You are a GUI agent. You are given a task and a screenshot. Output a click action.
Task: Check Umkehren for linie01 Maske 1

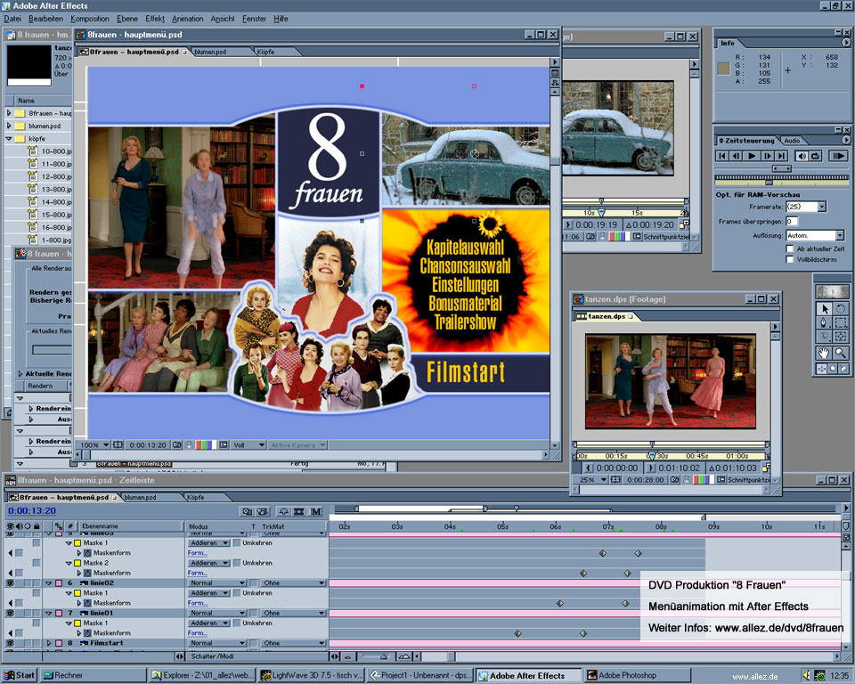click(237, 623)
